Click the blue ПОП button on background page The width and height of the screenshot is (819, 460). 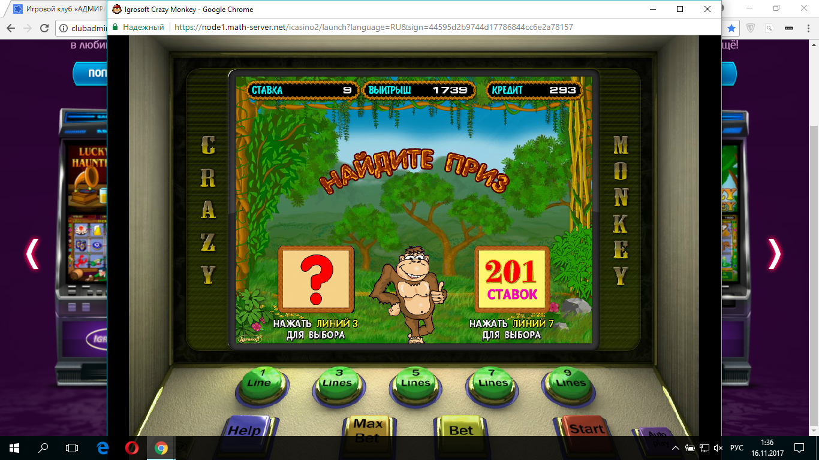[x=90, y=73]
